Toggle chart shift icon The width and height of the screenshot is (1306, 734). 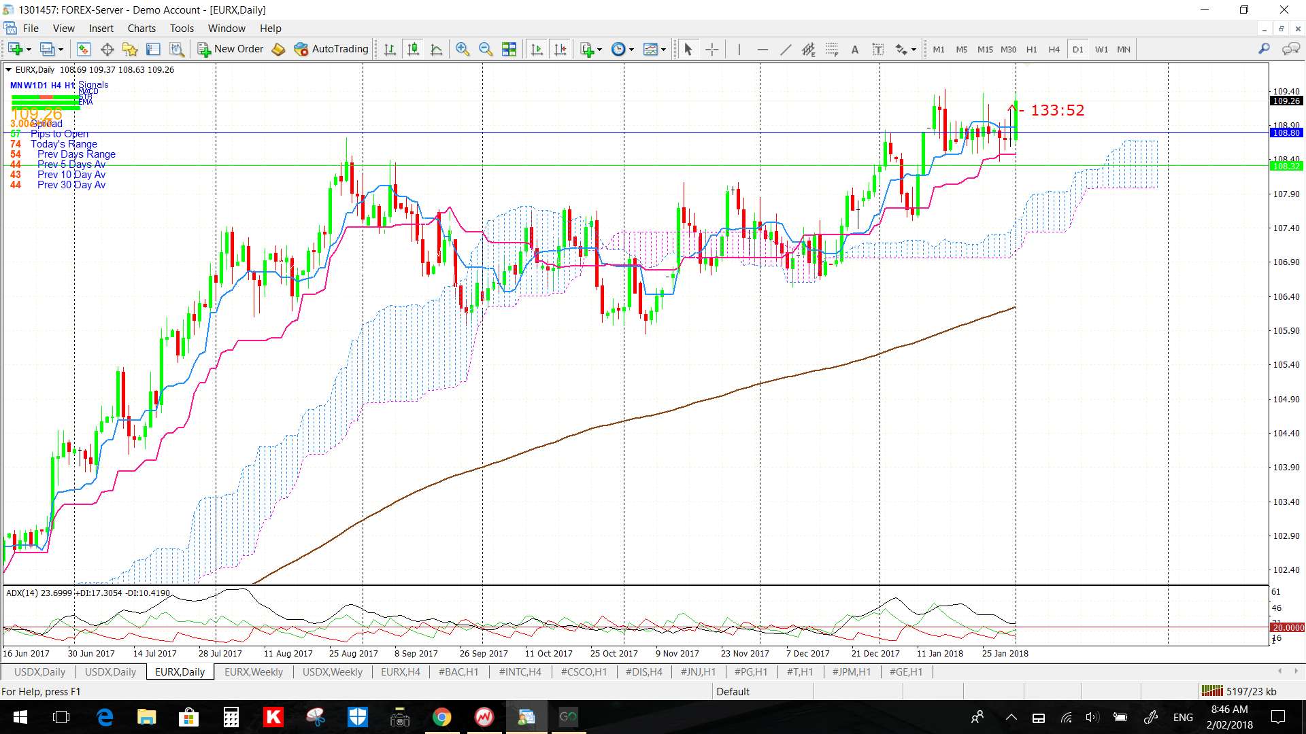(x=560, y=49)
